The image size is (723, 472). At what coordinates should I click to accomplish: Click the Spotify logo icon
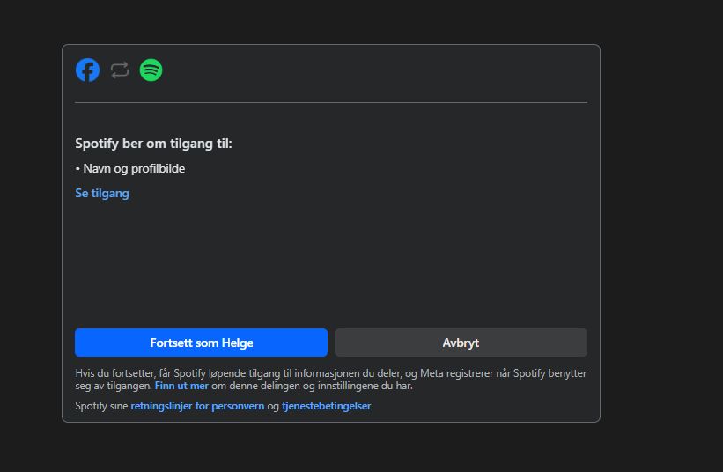pyautogui.click(x=151, y=70)
